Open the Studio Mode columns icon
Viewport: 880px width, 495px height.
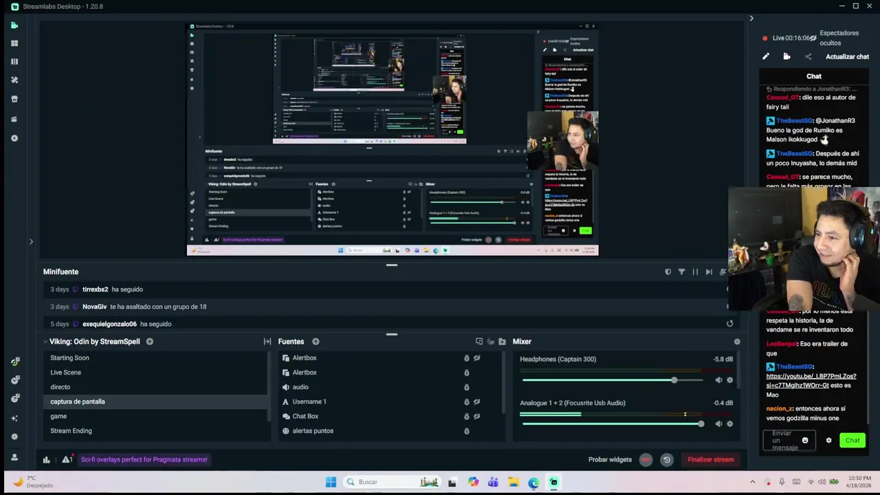(x=14, y=62)
